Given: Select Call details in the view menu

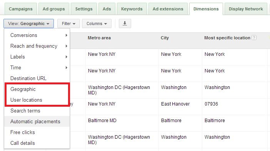Looking at the screenshot, I should pyautogui.click(x=37, y=143).
